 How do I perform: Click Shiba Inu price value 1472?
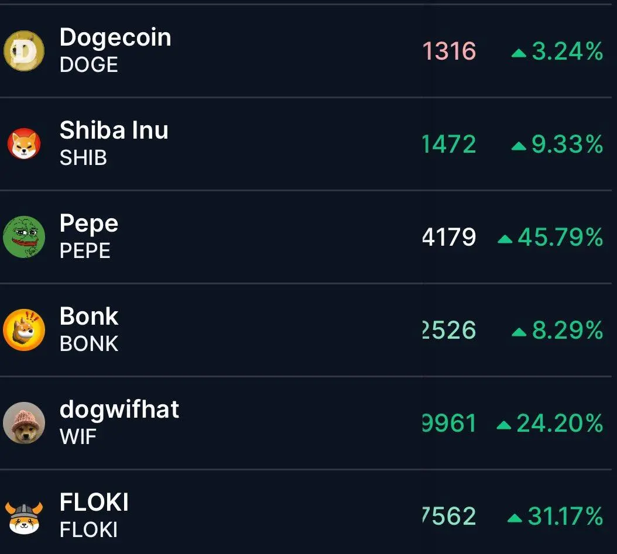pyautogui.click(x=449, y=144)
